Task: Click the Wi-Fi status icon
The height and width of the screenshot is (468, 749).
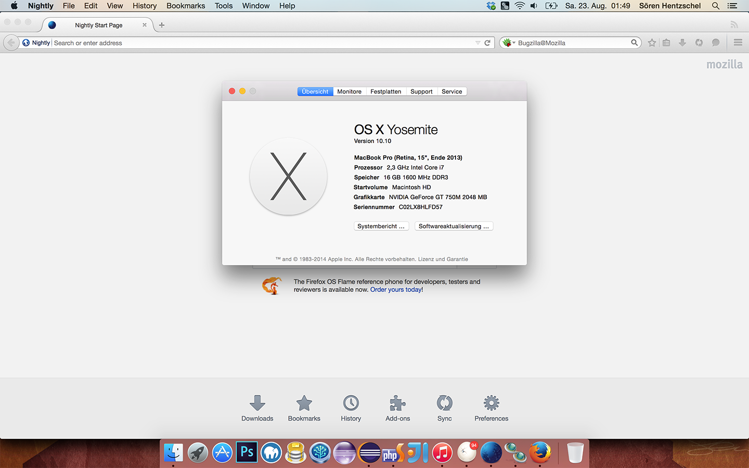Action: (x=519, y=6)
